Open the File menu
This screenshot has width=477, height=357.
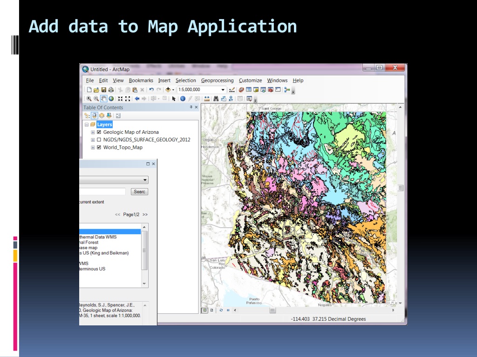[90, 80]
